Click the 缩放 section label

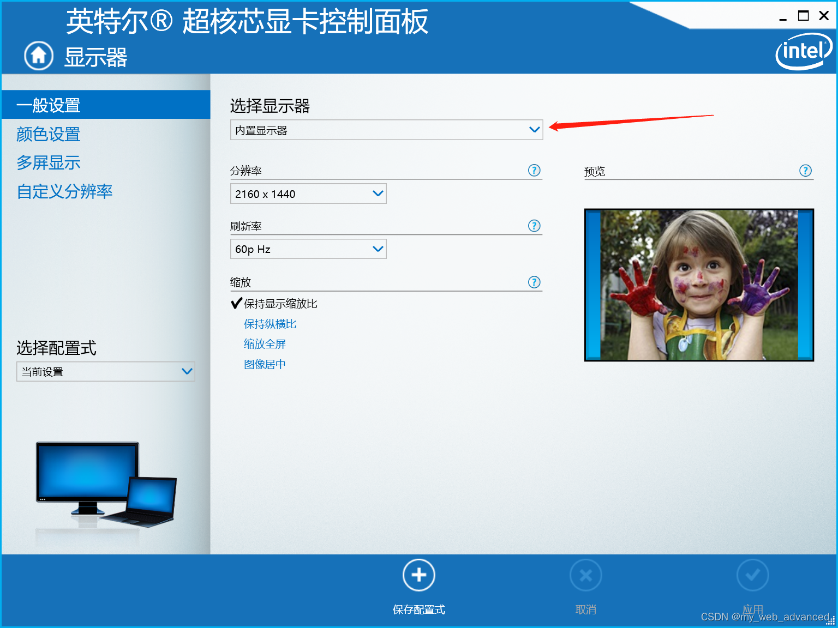pos(241,282)
